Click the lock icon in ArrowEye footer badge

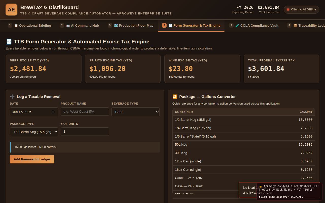pos(261,186)
